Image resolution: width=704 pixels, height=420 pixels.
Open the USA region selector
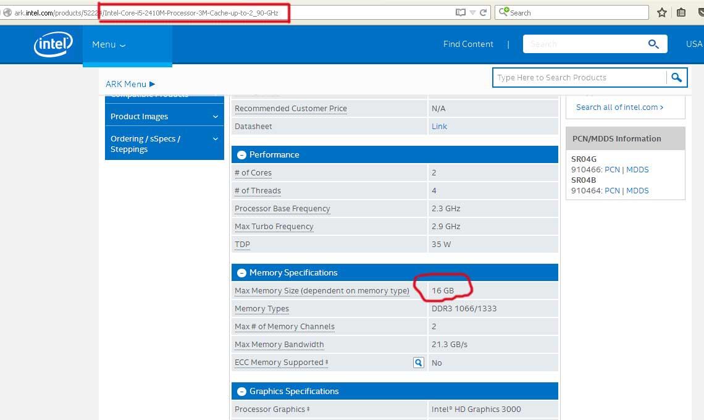click(x=694, y=44)
